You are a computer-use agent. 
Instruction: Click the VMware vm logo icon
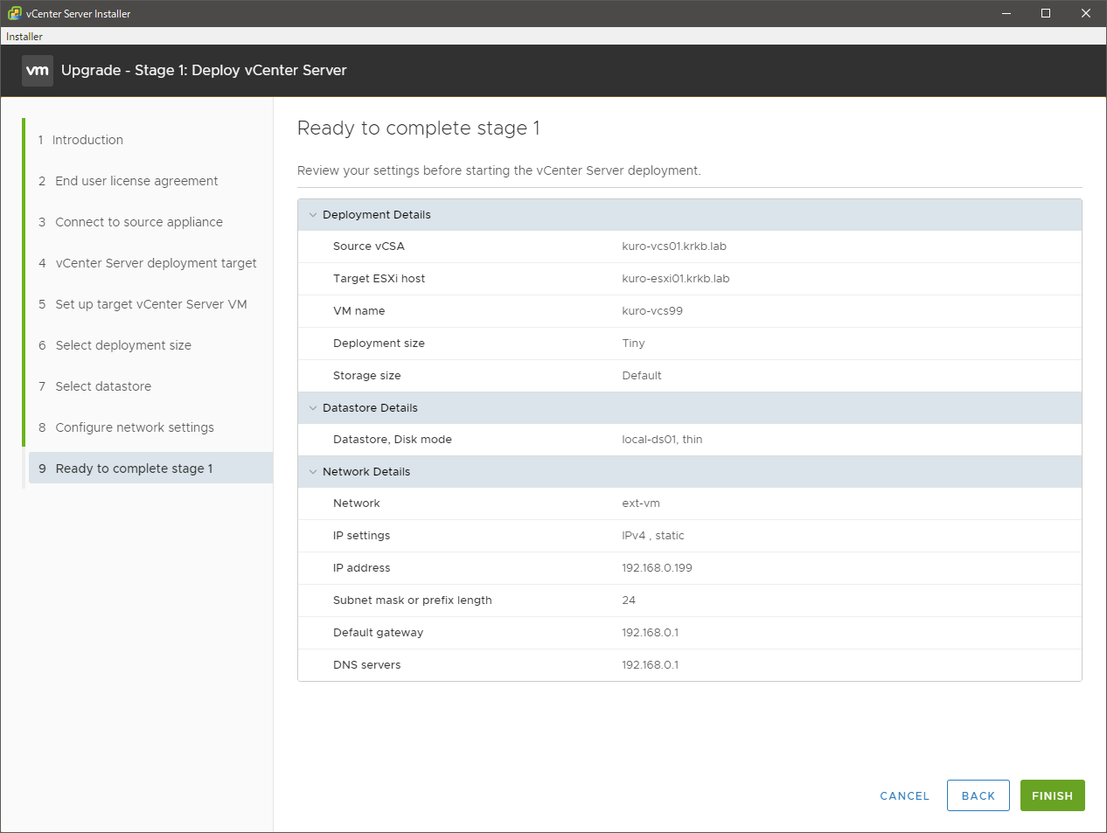[38, 71]
